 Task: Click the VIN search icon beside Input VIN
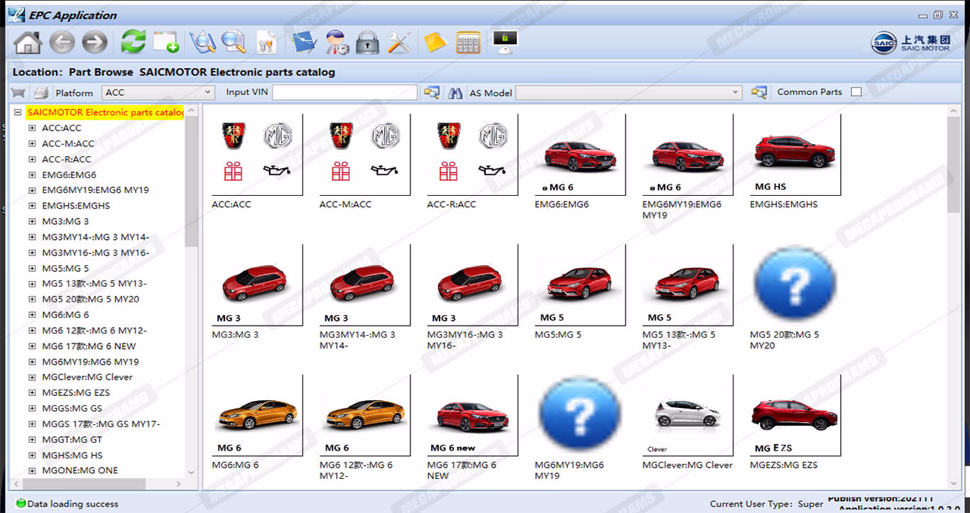432,92
